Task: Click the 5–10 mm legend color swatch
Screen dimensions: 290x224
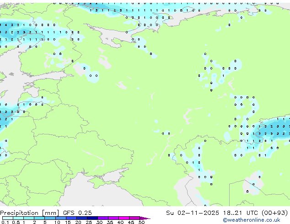Action: pyautogui.click(x=50, y=218)
